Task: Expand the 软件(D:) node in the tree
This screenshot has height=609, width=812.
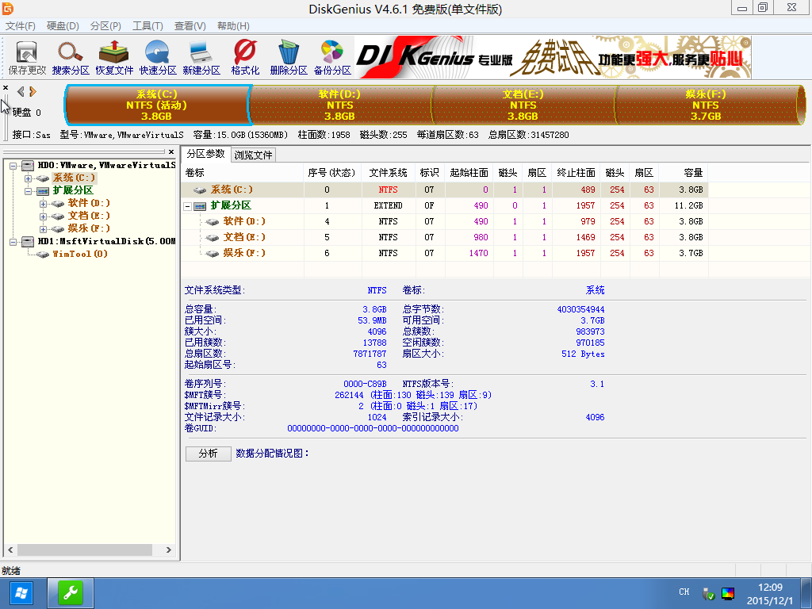Action: coord(43,204)
